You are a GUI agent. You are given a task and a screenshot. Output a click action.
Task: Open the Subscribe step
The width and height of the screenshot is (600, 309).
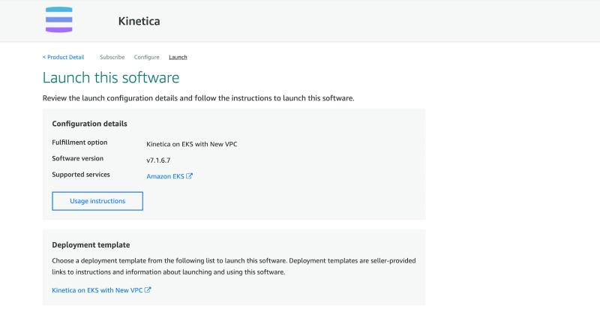coord(112,57)
